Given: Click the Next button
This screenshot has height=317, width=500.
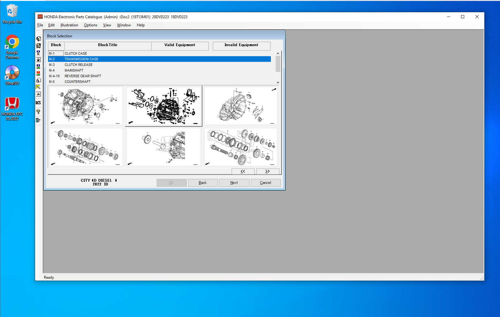Looking at the screenshot, I should pos(234,183).
